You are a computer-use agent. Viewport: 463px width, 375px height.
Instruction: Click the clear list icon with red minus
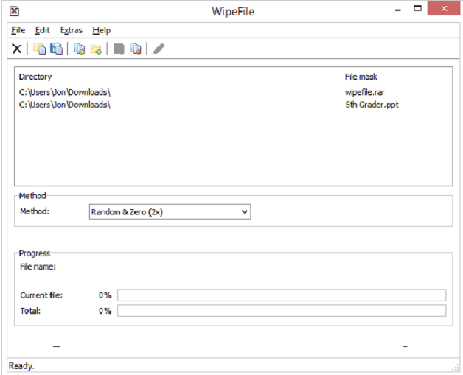136,49
